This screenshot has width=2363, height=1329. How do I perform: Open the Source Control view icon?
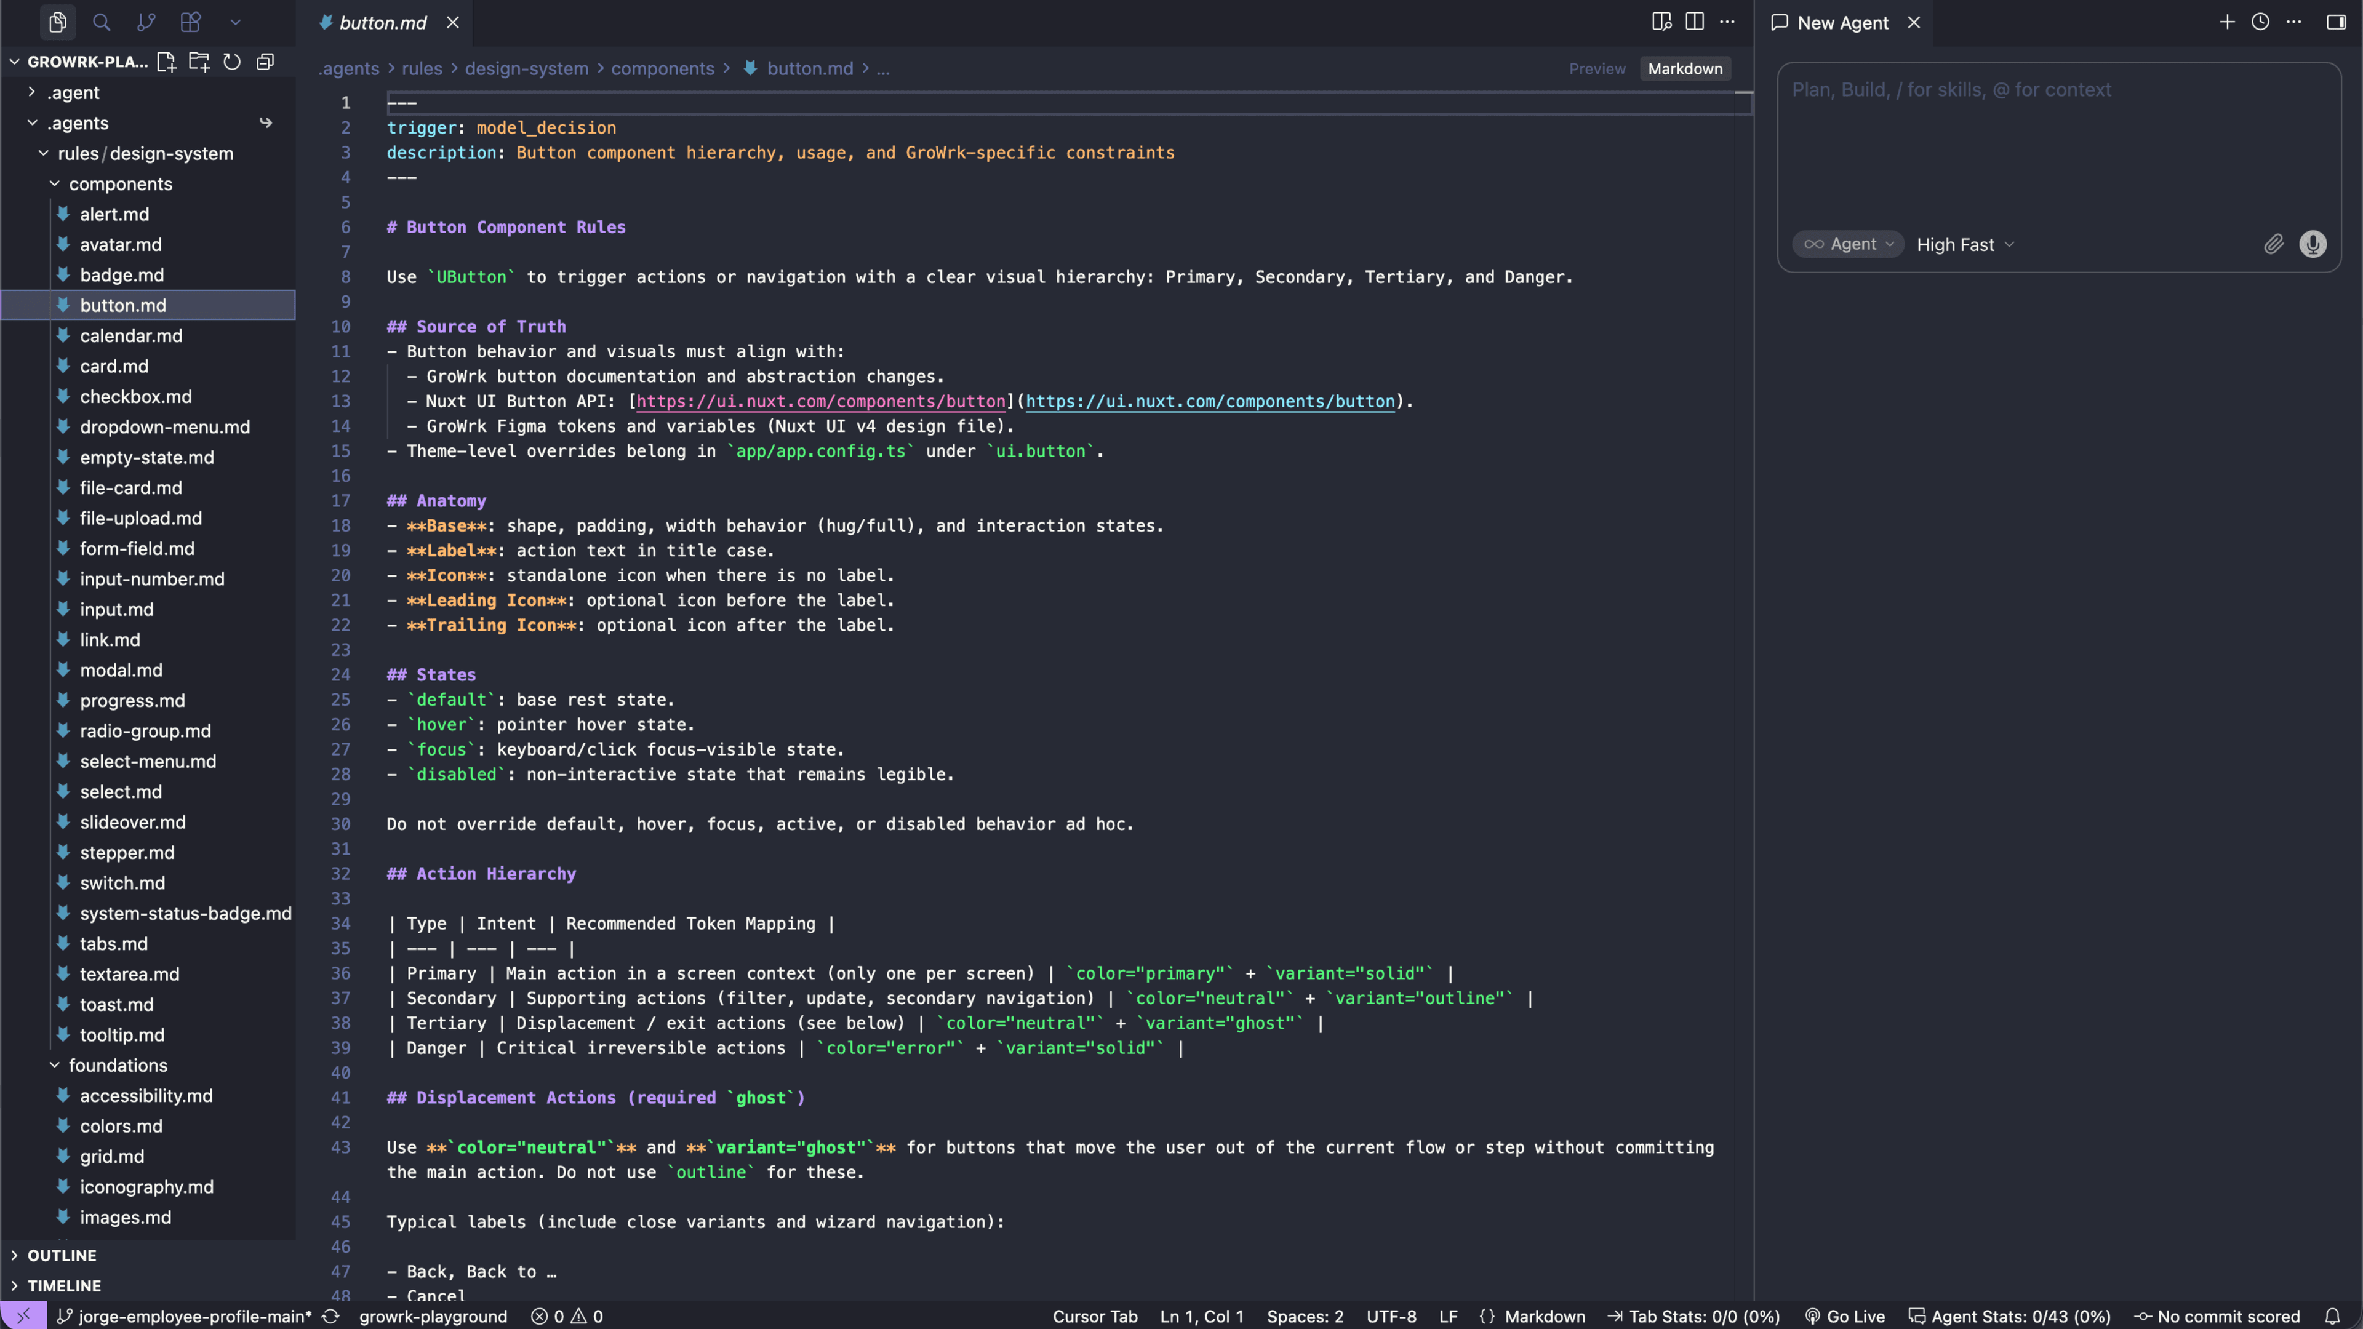[x=146, y=22]
